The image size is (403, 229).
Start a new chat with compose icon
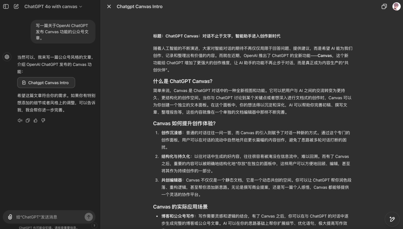(x=16, y=6)
